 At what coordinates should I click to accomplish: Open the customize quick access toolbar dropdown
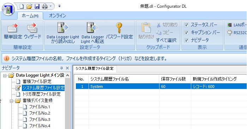[59, 6]
